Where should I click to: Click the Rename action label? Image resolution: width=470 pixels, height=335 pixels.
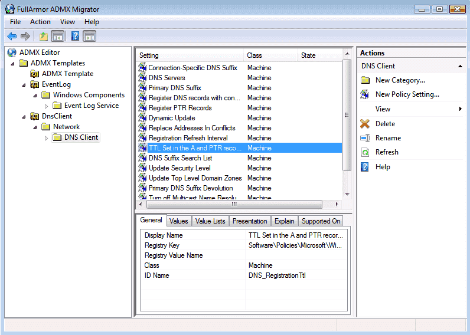coord(388,137)
